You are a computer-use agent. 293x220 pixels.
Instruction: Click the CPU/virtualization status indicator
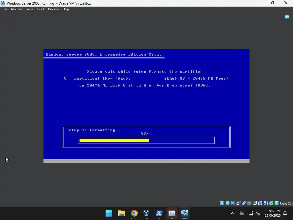point(266,203)
